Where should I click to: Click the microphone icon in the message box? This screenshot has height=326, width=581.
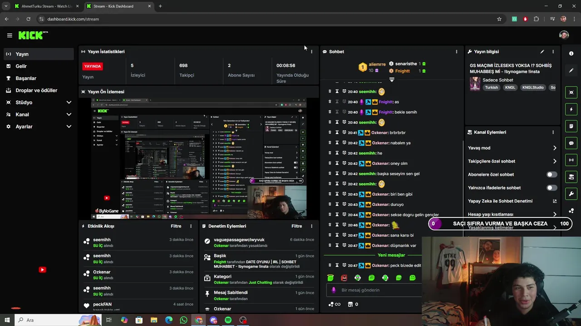click(x=334, y=290)
